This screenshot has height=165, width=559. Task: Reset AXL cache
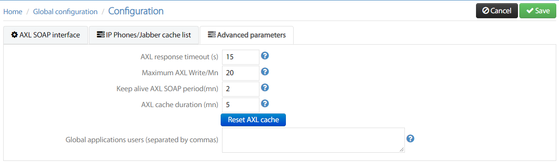point(253,120)
